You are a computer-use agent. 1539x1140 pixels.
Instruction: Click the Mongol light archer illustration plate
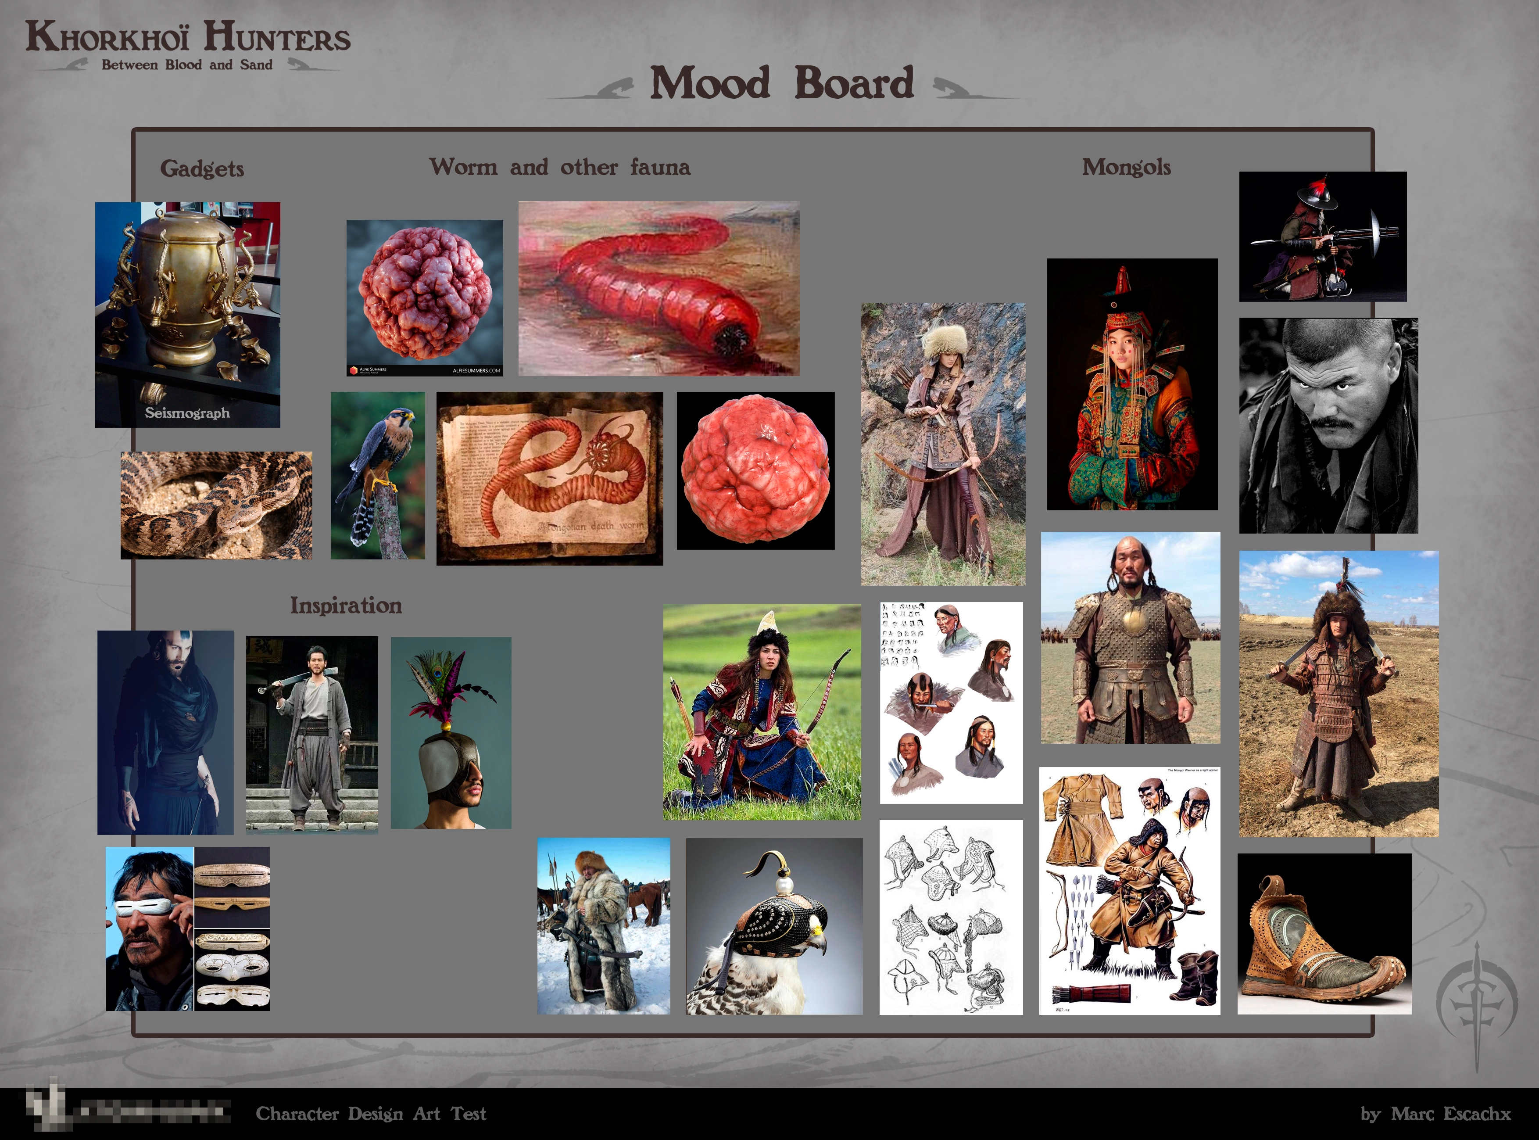(x=1129, y=890)
